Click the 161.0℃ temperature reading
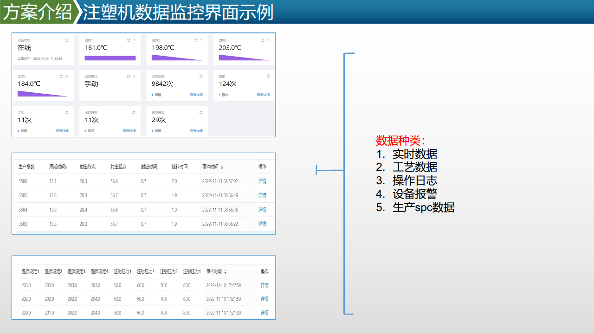594x334 pixels. coord(96,48)
